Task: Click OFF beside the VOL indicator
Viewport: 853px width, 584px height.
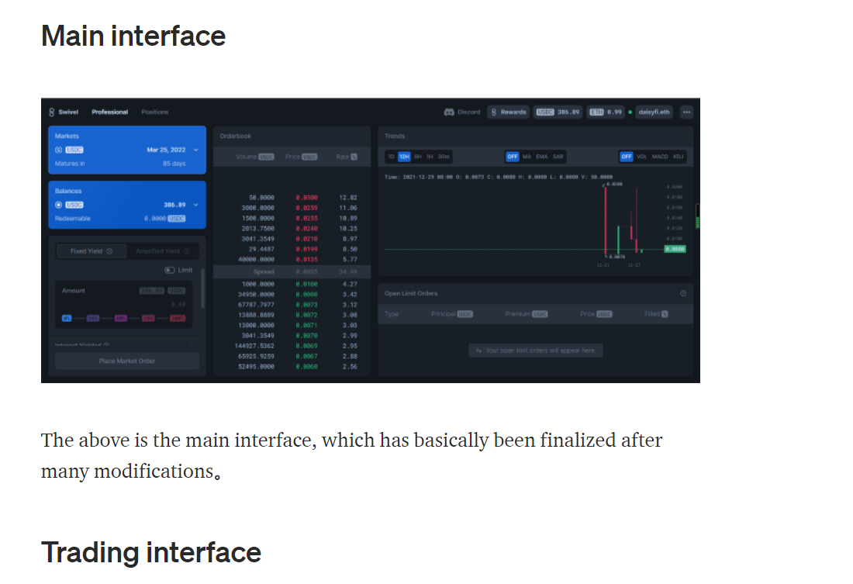Action: pyautogui.click(x=627, y=157)
